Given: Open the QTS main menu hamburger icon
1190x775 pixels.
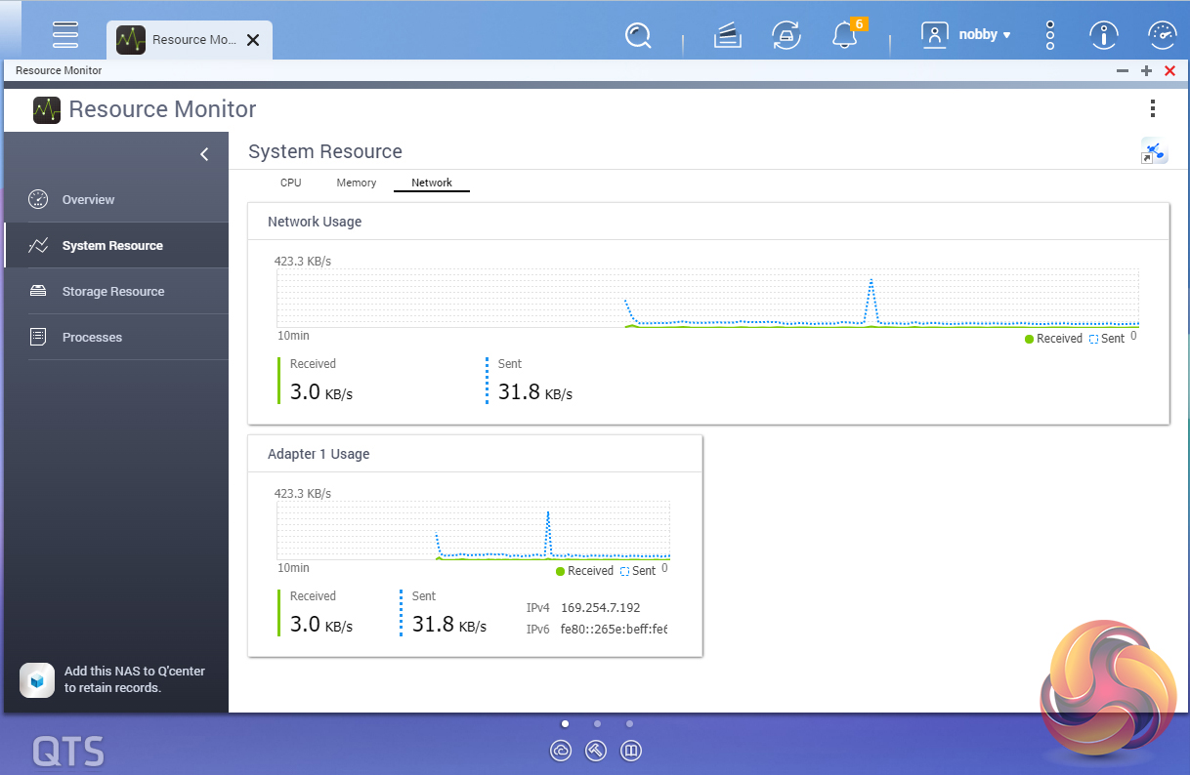Looking at the screenshot, I should pyautogui.click(x=65, y=34).
